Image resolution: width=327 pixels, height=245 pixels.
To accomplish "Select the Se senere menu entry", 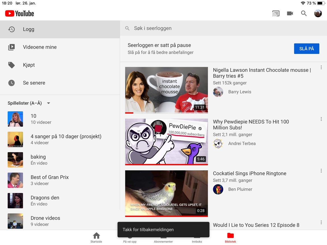I will [x=60, y=83].
